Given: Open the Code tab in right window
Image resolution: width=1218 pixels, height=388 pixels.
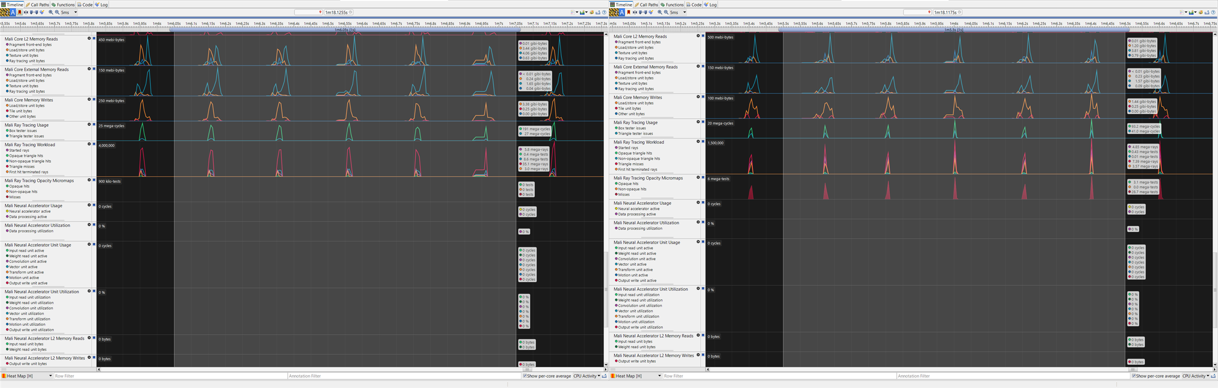Looking at the screenshot, I should click(x=694, y=4).
